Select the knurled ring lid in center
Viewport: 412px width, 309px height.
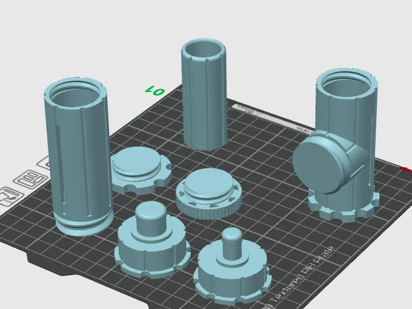(x=209, y=193)
